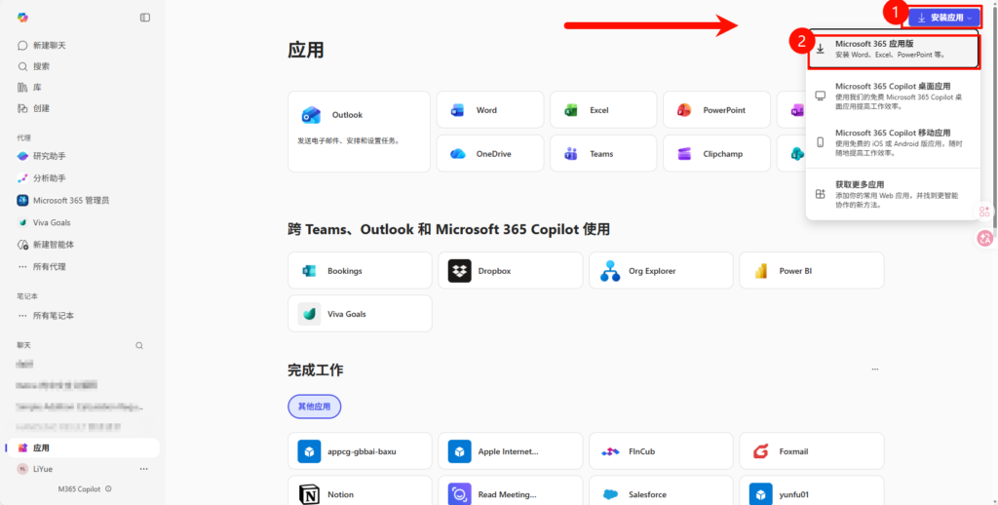Image resolution: width=998 pixels, height=505 pixels.
Task: Click the search icon beside 聊天 heading
Action: coord(139,345)
